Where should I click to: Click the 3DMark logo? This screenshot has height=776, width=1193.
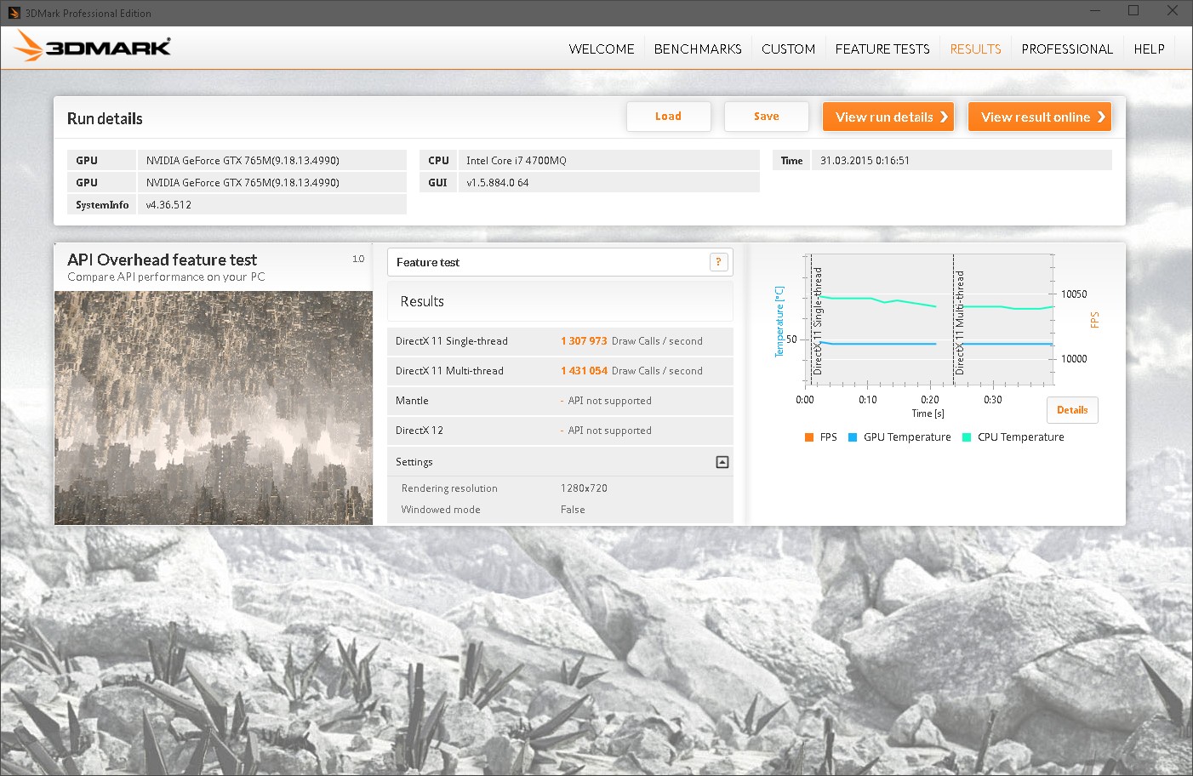pos(93,47)
